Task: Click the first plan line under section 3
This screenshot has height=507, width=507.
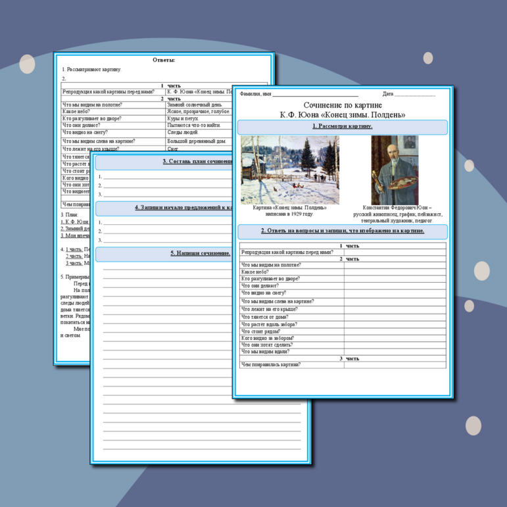Action: click(164, 176)
